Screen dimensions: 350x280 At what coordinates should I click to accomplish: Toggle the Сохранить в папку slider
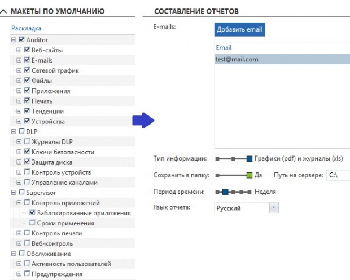(234, 175)
